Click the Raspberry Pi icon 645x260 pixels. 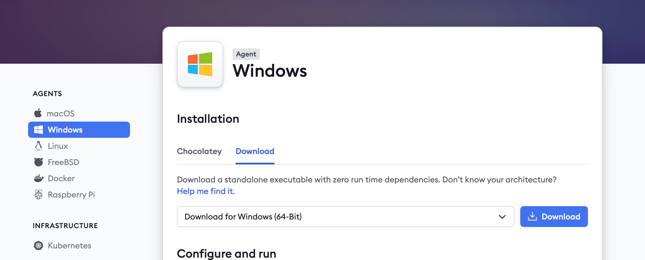39,195
